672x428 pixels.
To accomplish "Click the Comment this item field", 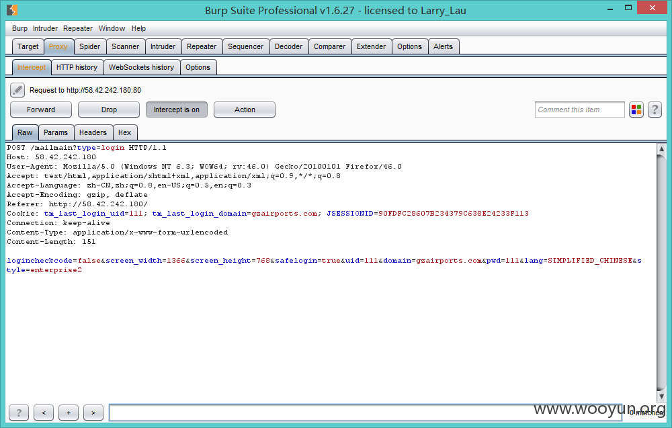I will coord(579,110).
